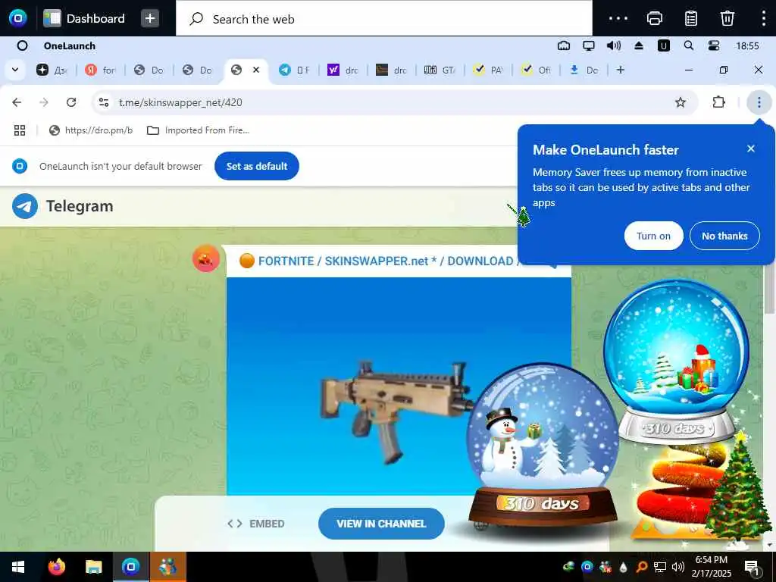The width and height of the screenshot is (776, 582).
Task: Click Turn on for Memory Saver
Action: tap(654, 236)
